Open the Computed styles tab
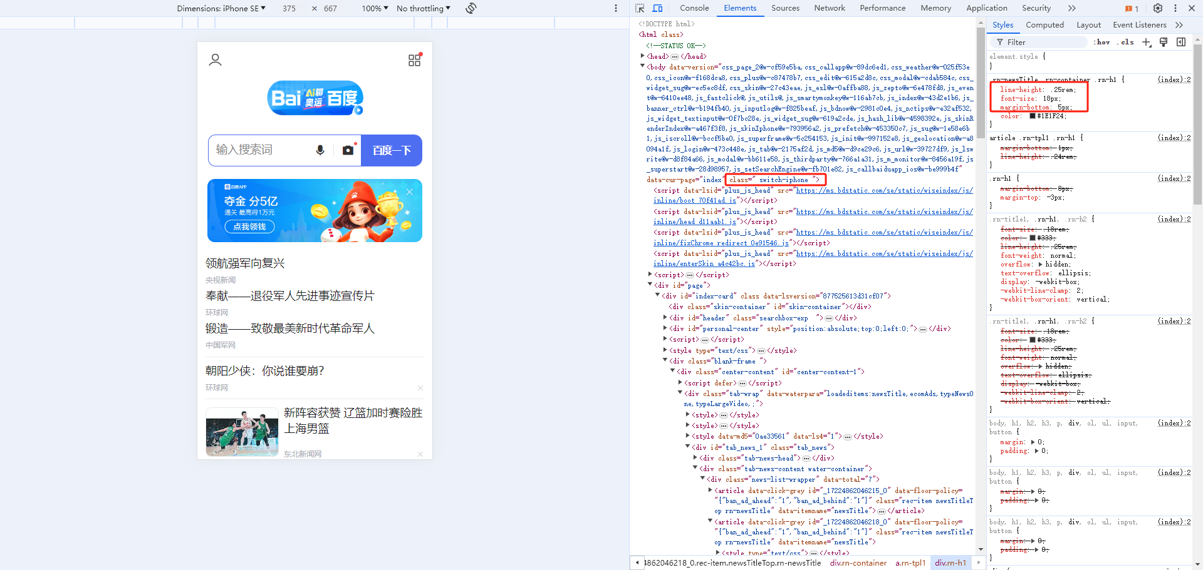The height and width of the screenshot is (570, 1203). pyautogui.click(x=1044, y=25)
